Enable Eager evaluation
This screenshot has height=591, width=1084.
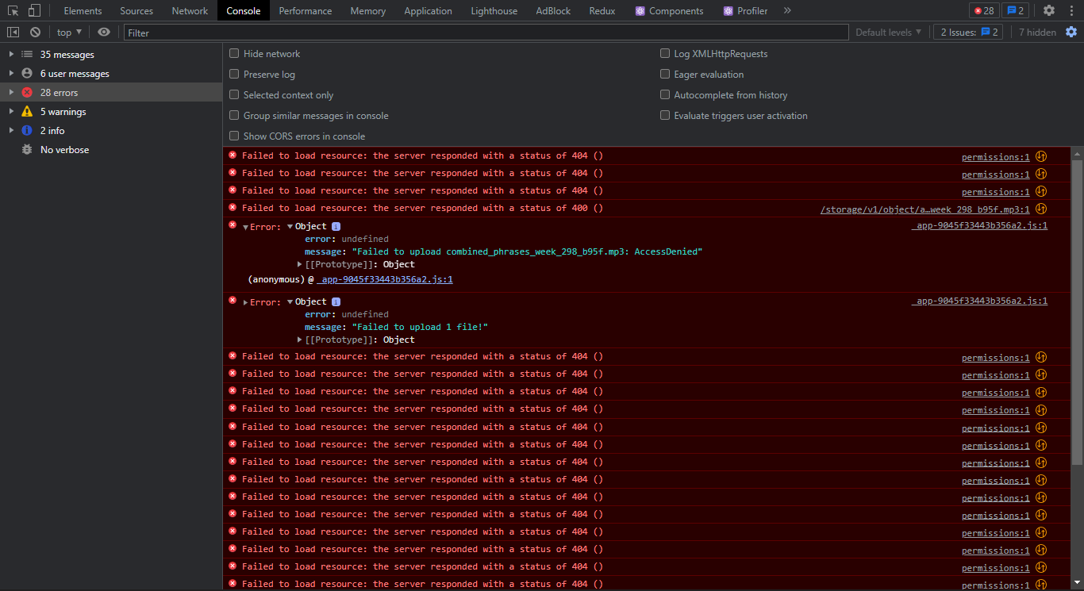pyautogui.click(x=665, y=74)
